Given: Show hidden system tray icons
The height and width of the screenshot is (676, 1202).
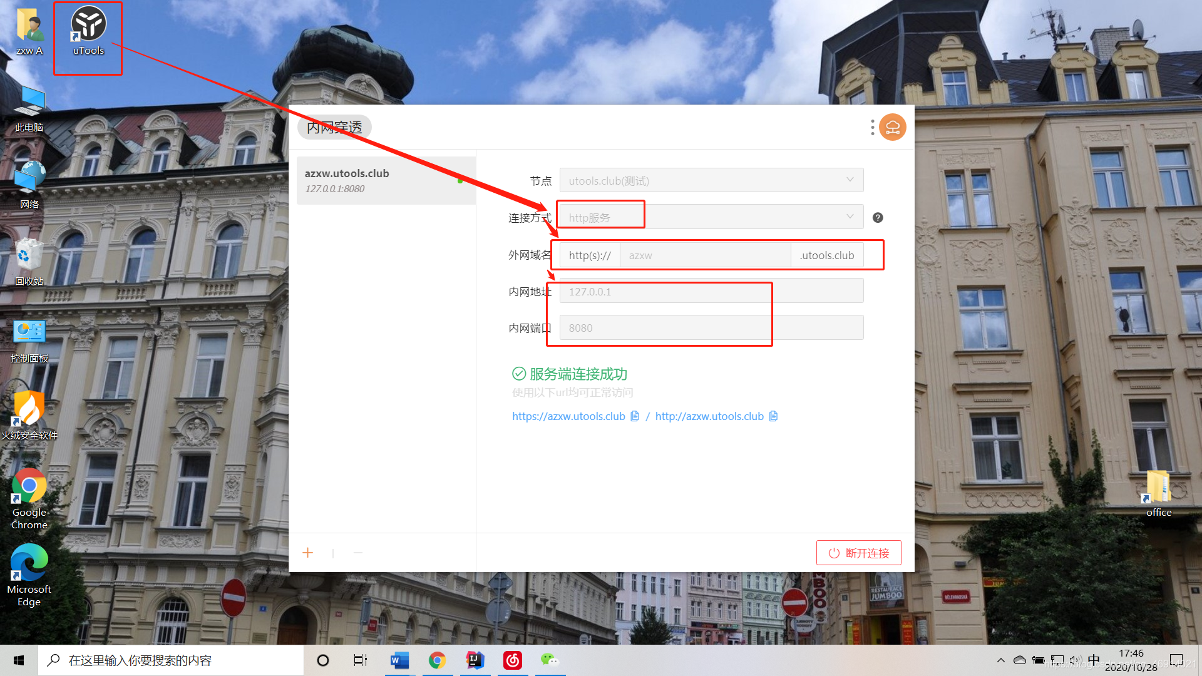Looking at the screenshot, I should click(1000, 660).
